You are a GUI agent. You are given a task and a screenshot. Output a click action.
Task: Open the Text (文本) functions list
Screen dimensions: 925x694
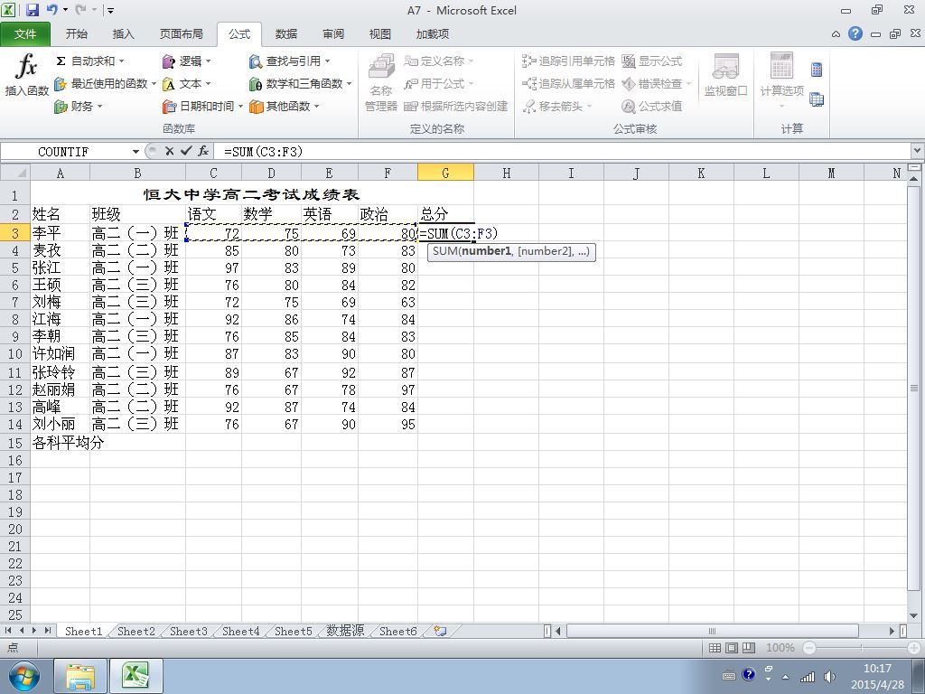pos(186,84)
